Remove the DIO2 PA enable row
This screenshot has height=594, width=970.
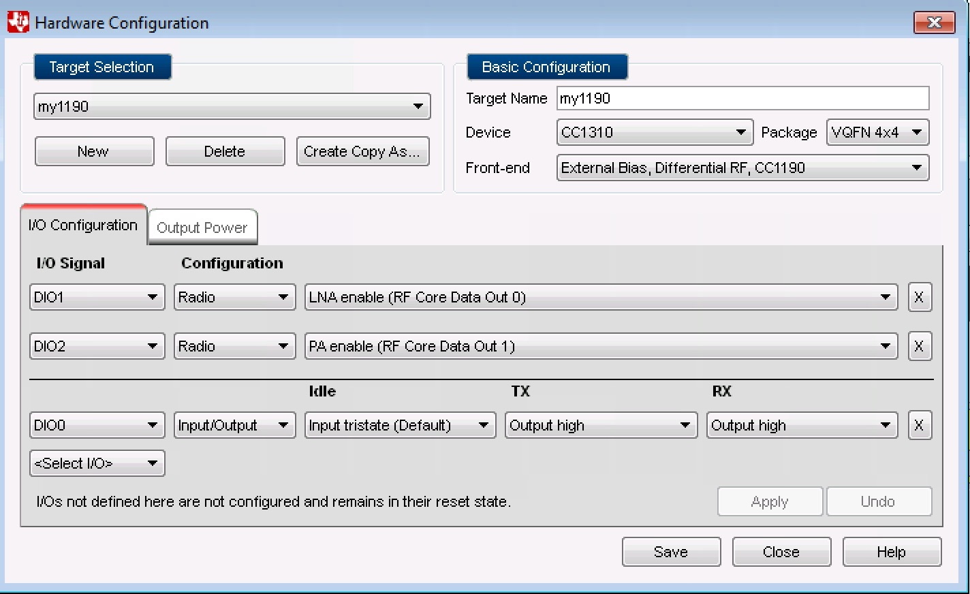point(920,346)
